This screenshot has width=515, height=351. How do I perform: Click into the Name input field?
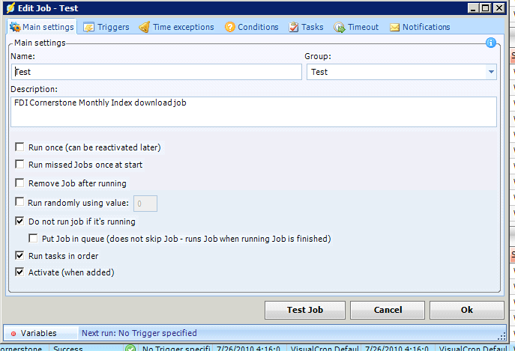click(157, 72)
